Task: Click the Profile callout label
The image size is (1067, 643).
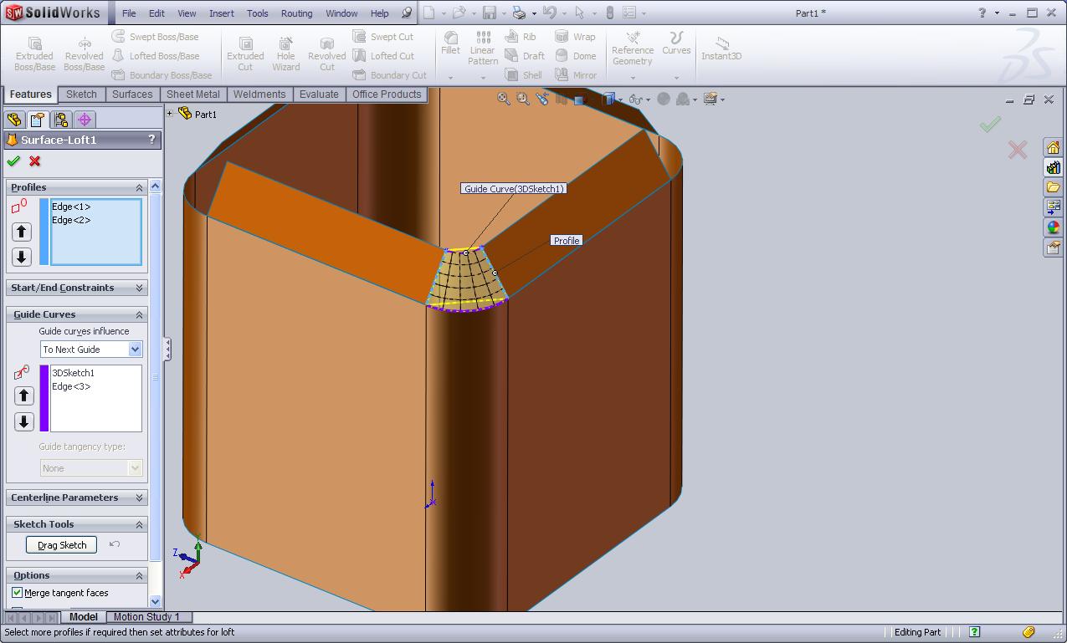Action: tap(567, 241)
